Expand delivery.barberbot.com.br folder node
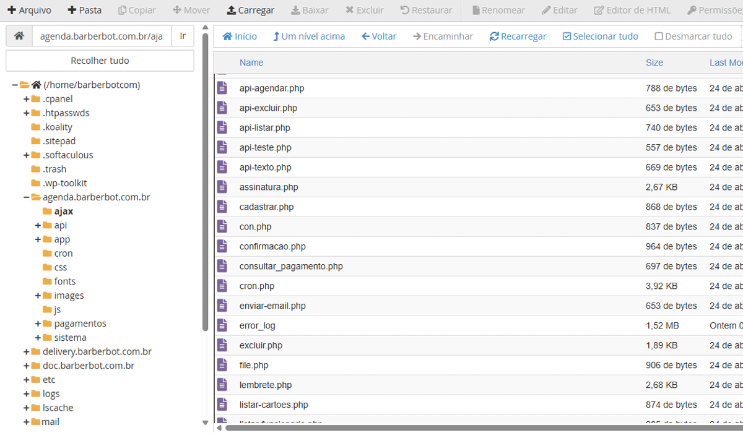 pyautogui.click(x=27, y=351)
